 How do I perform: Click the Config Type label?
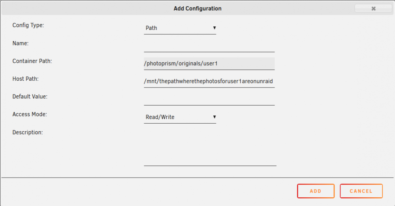(28, 25)
